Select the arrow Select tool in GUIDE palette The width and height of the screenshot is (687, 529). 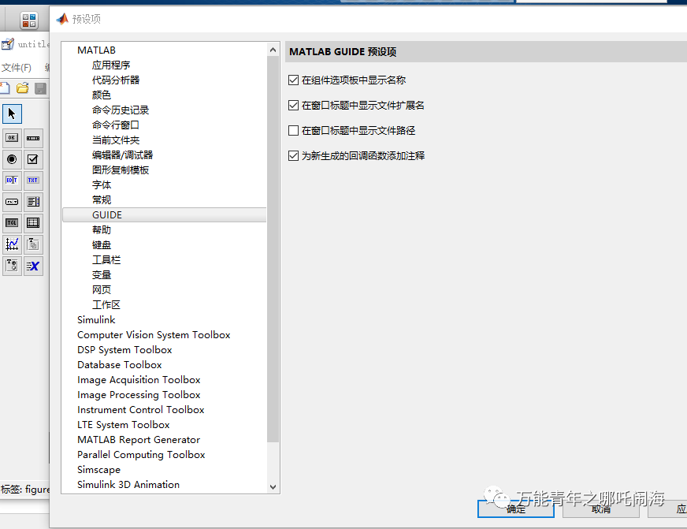tap(12, 114)
